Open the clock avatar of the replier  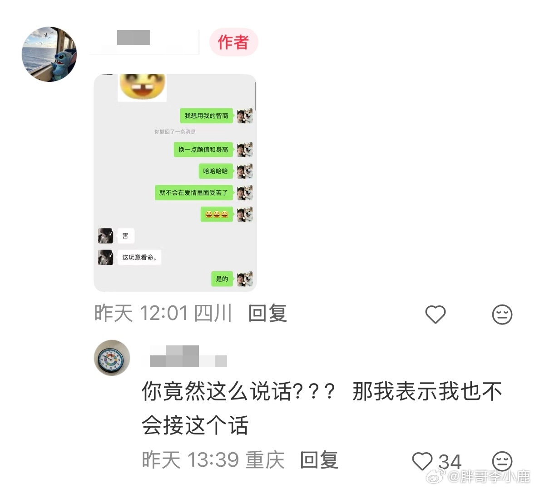112,358
